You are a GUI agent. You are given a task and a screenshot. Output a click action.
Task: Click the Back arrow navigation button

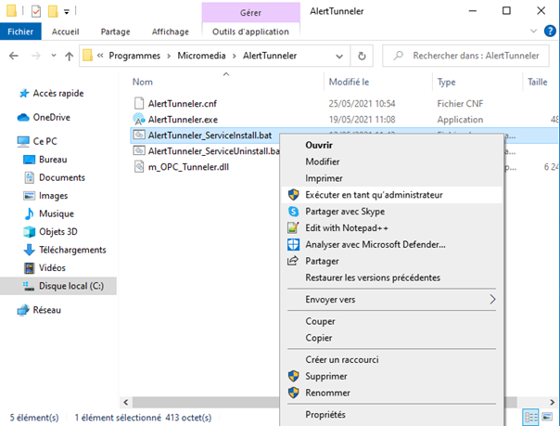[15, 56]
